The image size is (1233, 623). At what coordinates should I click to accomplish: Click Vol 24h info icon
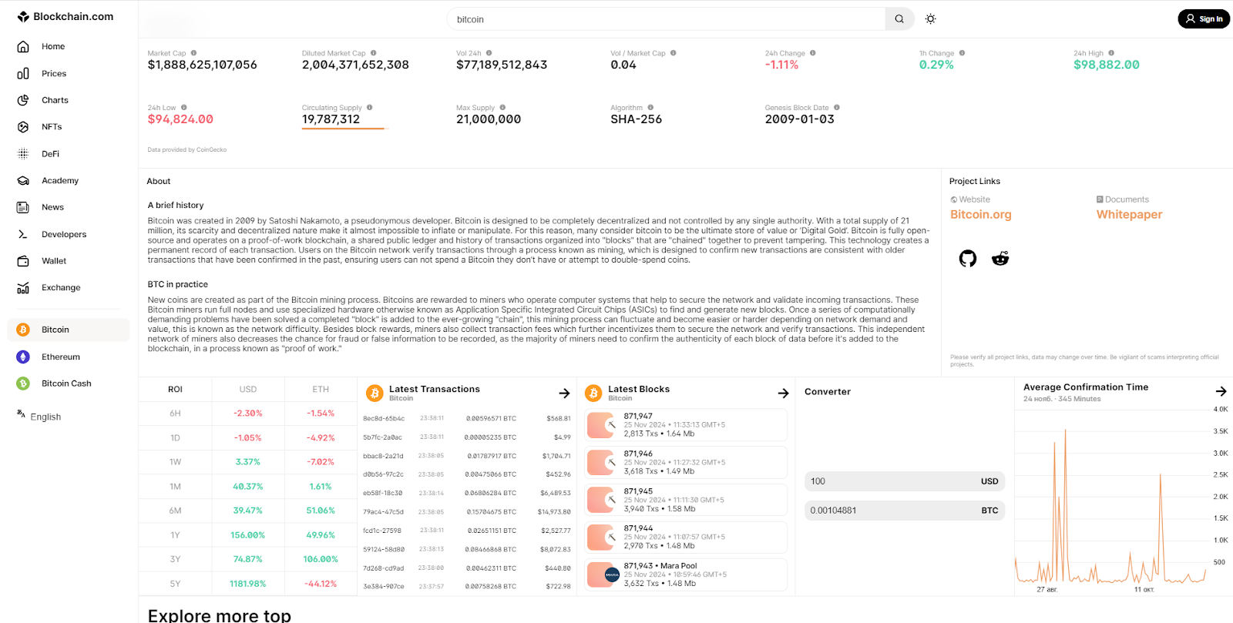pos(489,53)
